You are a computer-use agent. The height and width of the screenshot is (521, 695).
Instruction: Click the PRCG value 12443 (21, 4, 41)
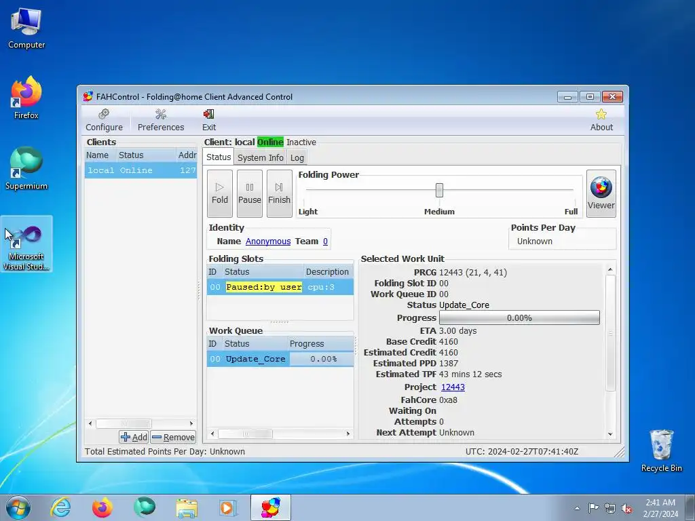click(473, 273)
